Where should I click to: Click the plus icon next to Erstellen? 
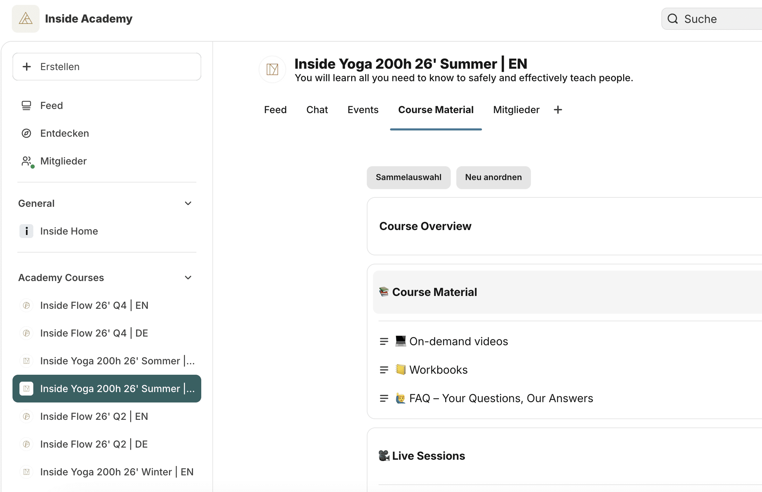pyautogui.click(x=27, y=67)
